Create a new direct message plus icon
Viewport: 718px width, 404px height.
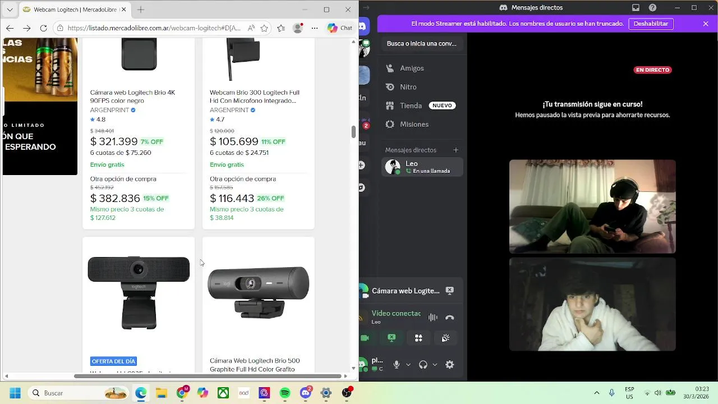coord(455,150)
